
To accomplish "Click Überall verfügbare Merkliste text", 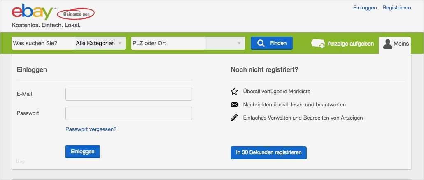I will (277, 92).
